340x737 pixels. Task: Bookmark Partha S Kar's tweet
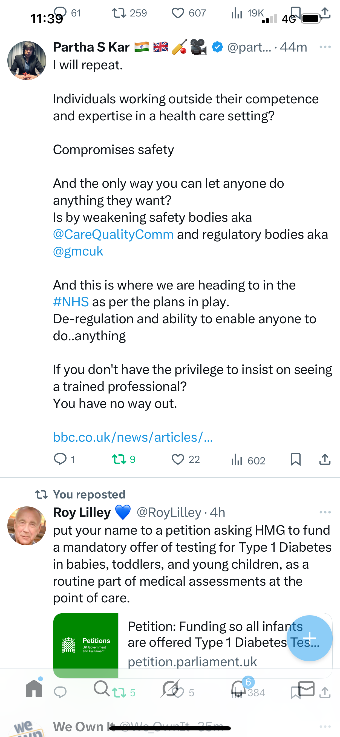tap(295, 459)
